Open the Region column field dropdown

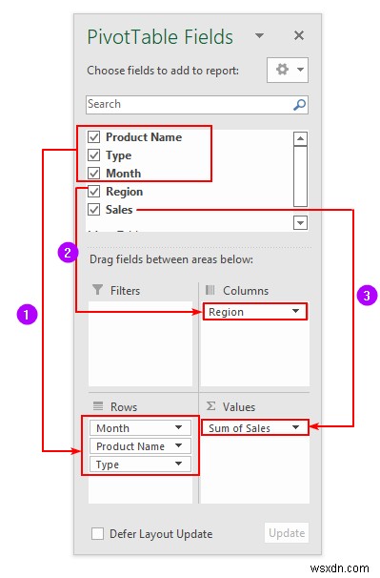pos(295,311)
